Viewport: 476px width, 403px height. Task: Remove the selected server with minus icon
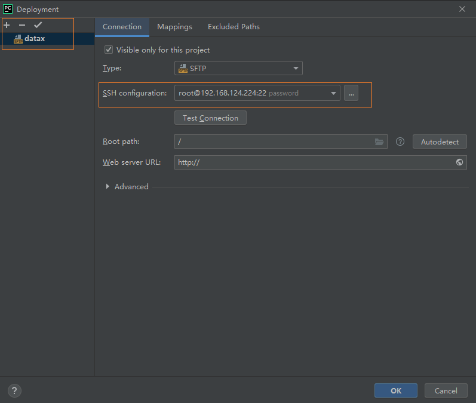[22, 25]
